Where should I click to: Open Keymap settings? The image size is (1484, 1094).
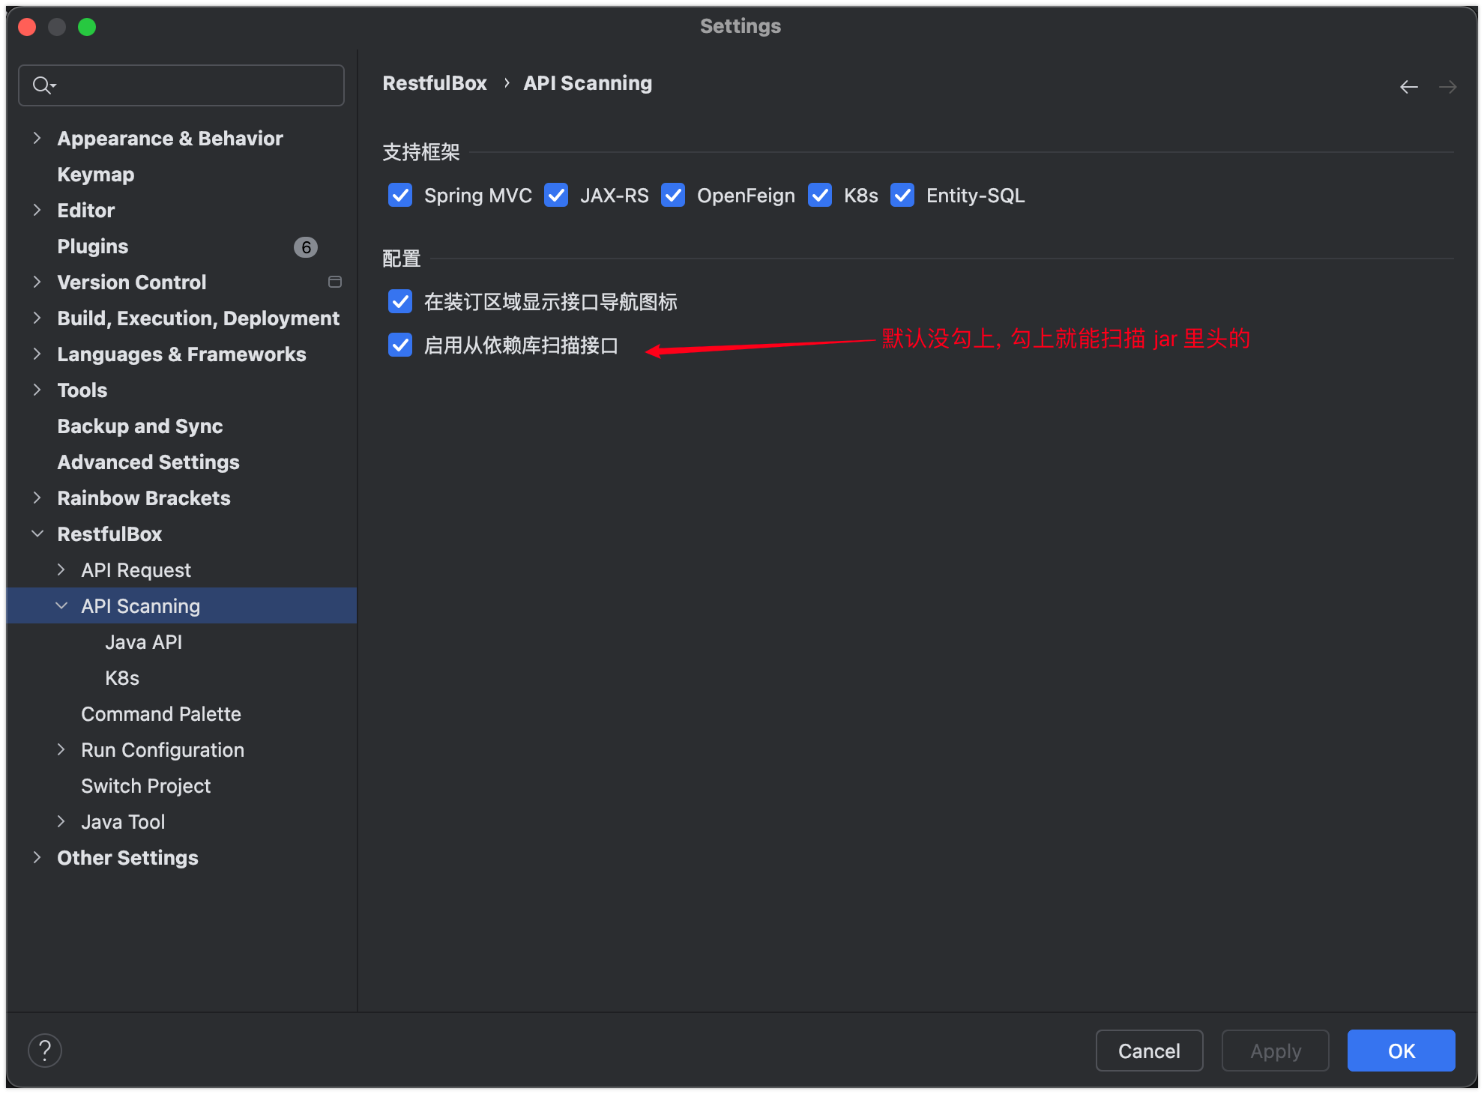(x=96, y=175)
